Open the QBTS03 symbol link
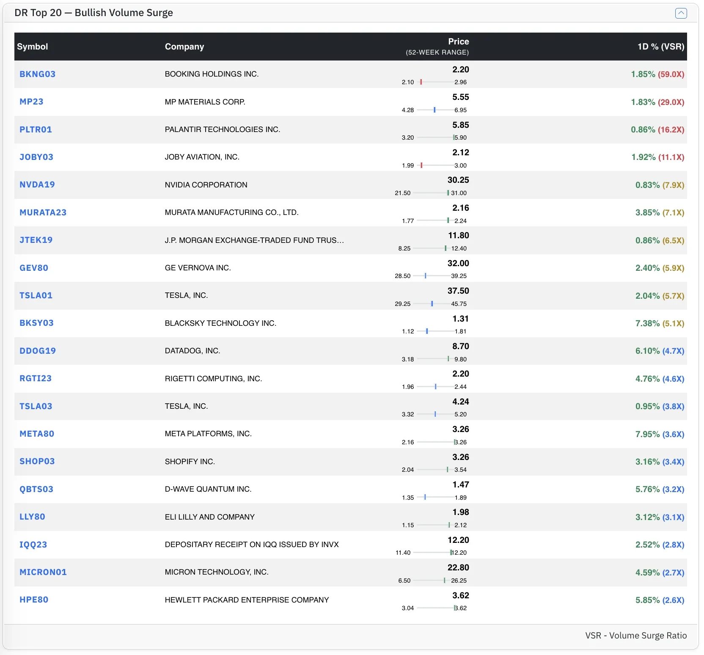 point(36,489)
